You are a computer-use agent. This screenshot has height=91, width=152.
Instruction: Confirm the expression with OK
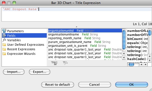(x=131, y=84)
